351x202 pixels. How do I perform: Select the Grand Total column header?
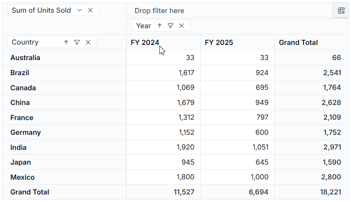[312, 43]
